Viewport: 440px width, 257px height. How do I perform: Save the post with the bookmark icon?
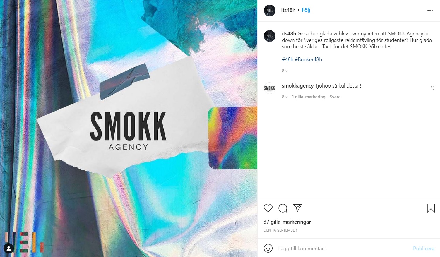(431, 208)
